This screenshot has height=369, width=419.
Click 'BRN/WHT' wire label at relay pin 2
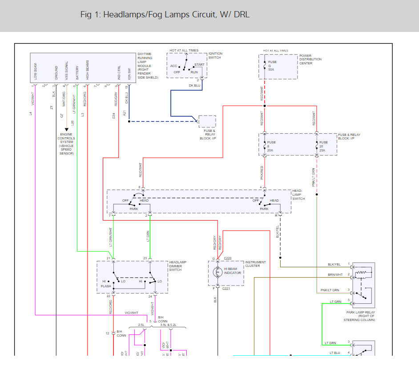[335, 274]
